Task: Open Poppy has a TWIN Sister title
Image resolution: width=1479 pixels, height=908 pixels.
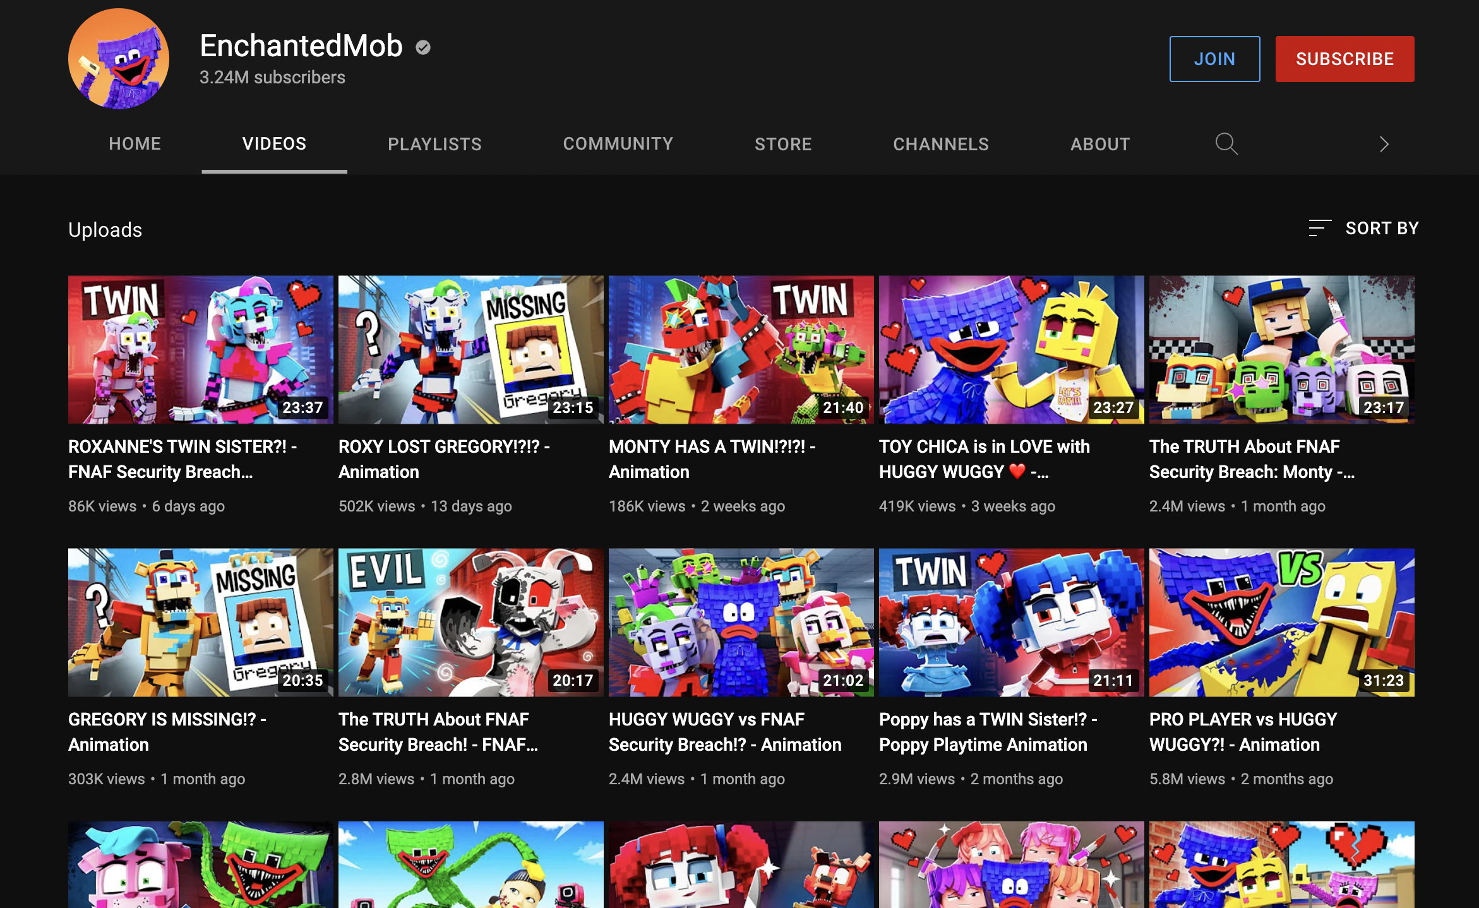Action: 988,732
